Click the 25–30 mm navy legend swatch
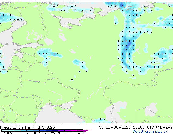The image size is (173, 134). (55, 130)
